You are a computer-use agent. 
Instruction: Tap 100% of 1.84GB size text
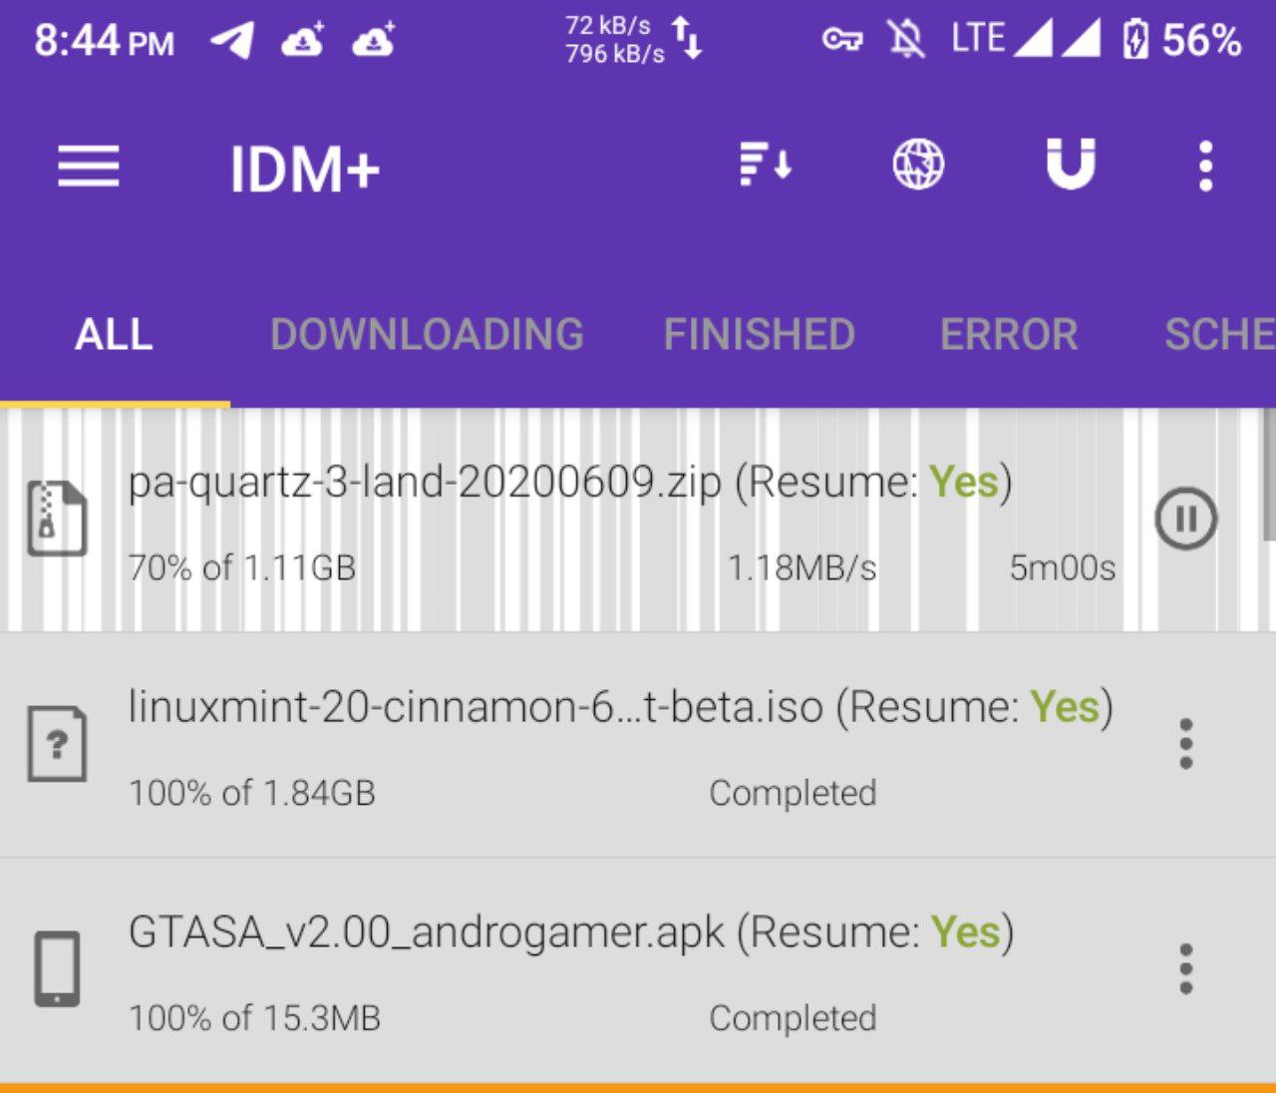click(x=252, y=793)
